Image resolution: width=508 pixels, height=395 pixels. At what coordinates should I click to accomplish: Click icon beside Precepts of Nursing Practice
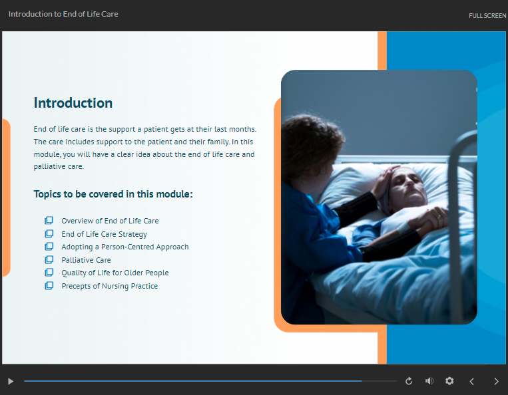[x=49, y=286]
